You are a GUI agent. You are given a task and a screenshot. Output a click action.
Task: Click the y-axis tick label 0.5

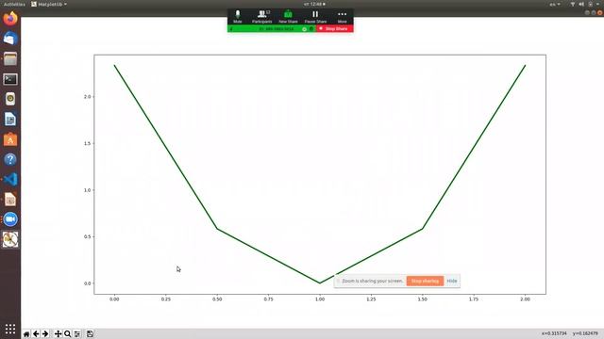[87, 236]
